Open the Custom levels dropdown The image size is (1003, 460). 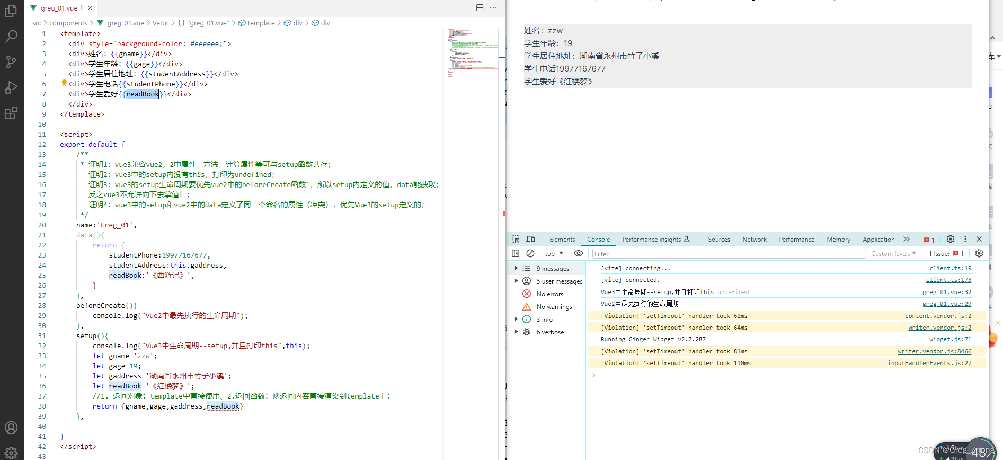tap(893, 254)
